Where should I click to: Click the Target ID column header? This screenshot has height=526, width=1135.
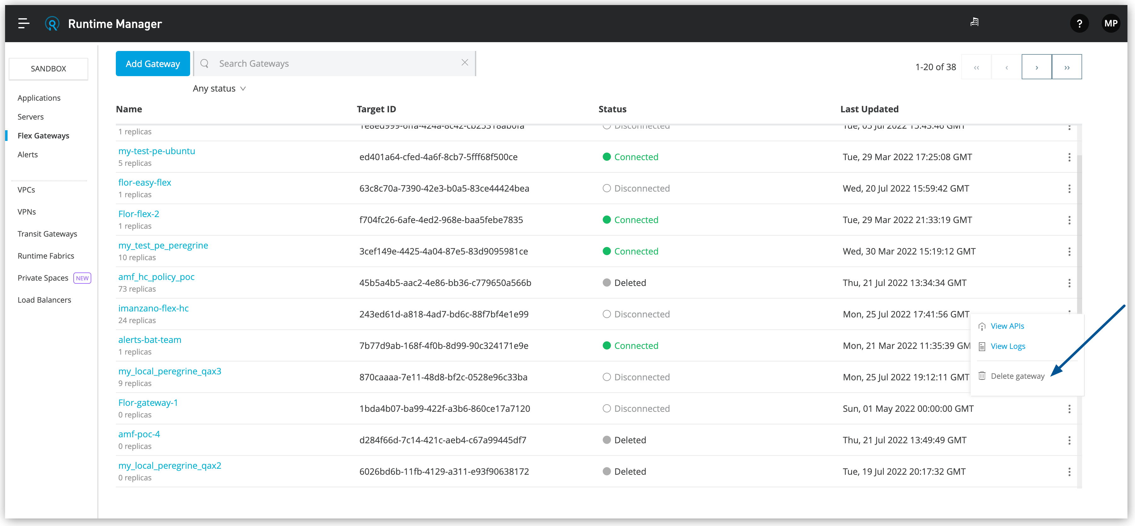pos(376,109)
